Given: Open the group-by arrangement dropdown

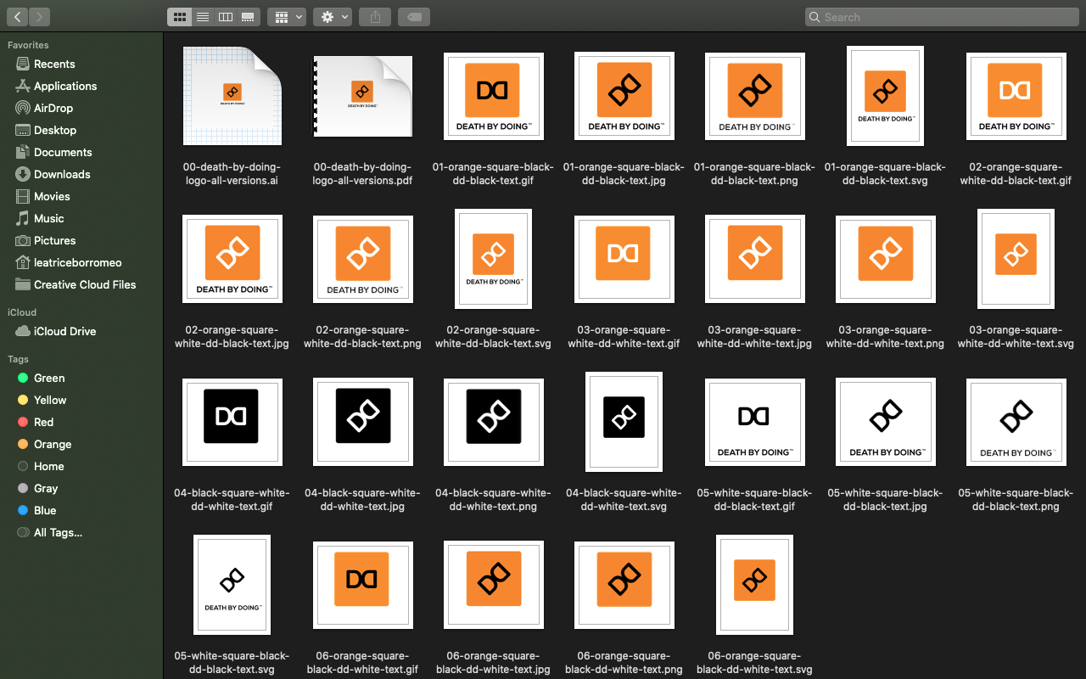Looking at the screenshot, I should pyautogui.click(x=287, y=17).
